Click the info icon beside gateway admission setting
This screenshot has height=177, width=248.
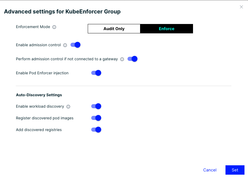pos(122,59)
